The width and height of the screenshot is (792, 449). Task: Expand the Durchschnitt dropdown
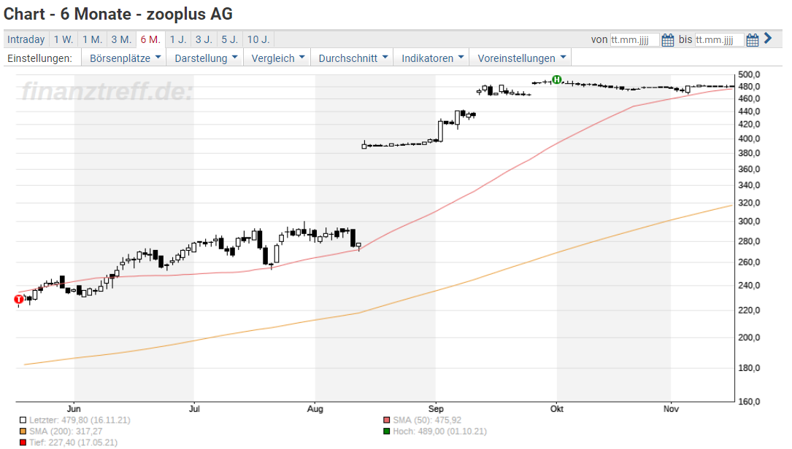(353, 58)
